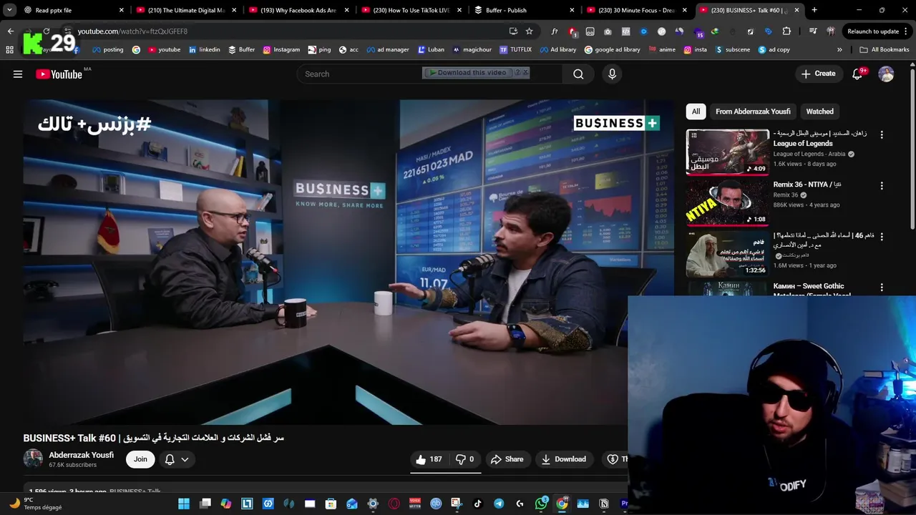Click the Share button
The height and width of the screenshot is (515, 916).
[x=507, y=459]
